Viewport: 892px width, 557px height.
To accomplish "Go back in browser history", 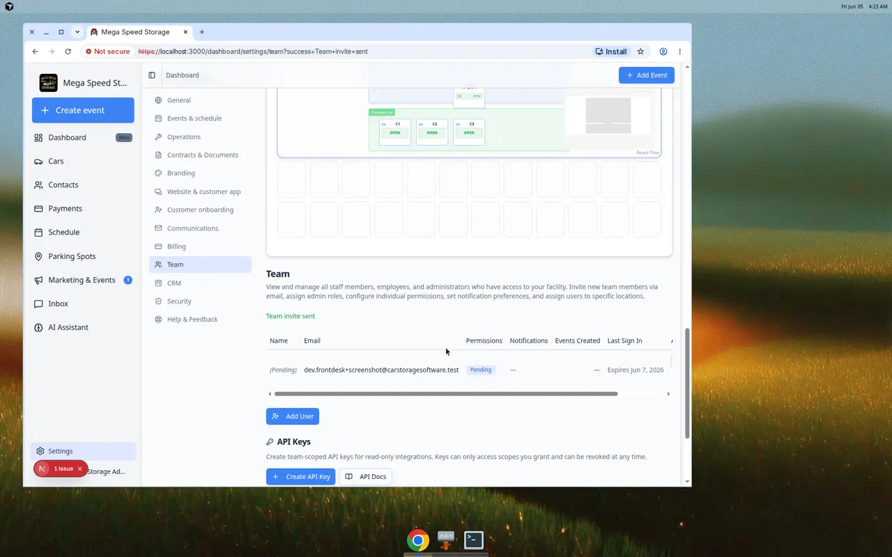I will (x=35, y=52).
